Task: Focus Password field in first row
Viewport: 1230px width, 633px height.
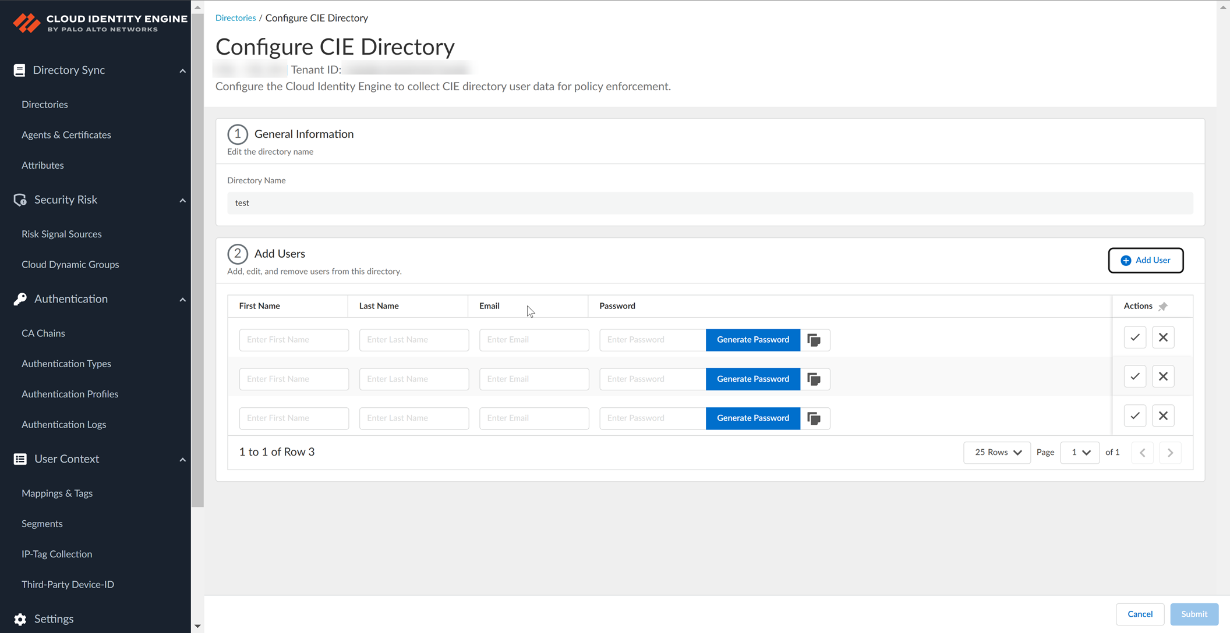Action: coord(653,340)
